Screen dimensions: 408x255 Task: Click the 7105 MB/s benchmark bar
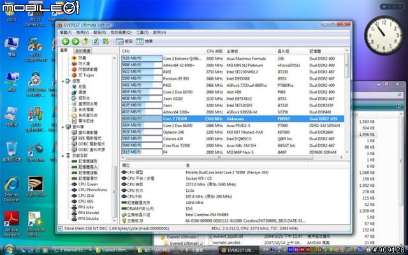[x=142, y=58]
